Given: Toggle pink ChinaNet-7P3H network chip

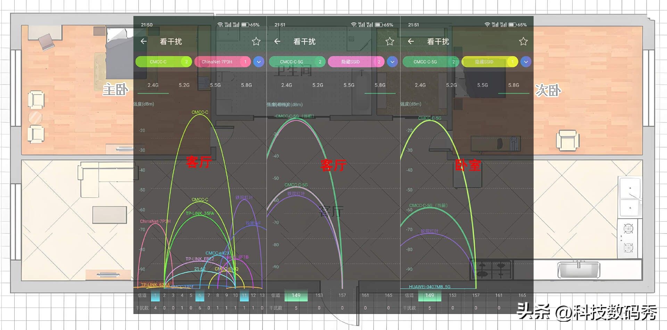Looking at the screenshot, I should pos(223,62).
